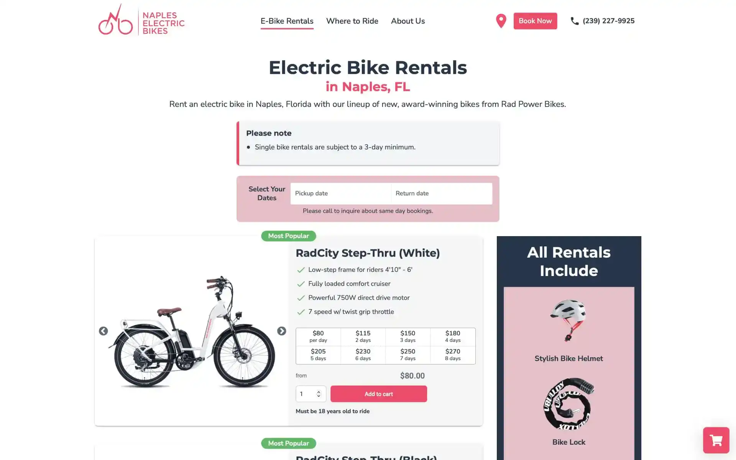This screenshot has width=736, height=460.
Task: Click the right carousel arrow on RadCity bike
Action: click(282, 331)
